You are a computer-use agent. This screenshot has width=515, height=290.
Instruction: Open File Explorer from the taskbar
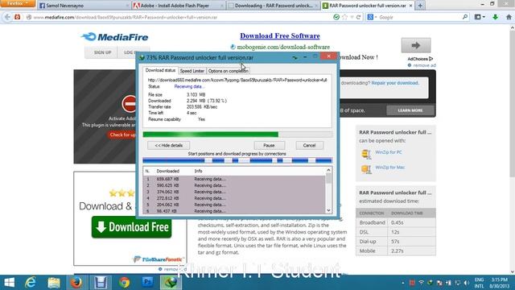(54, 283)
